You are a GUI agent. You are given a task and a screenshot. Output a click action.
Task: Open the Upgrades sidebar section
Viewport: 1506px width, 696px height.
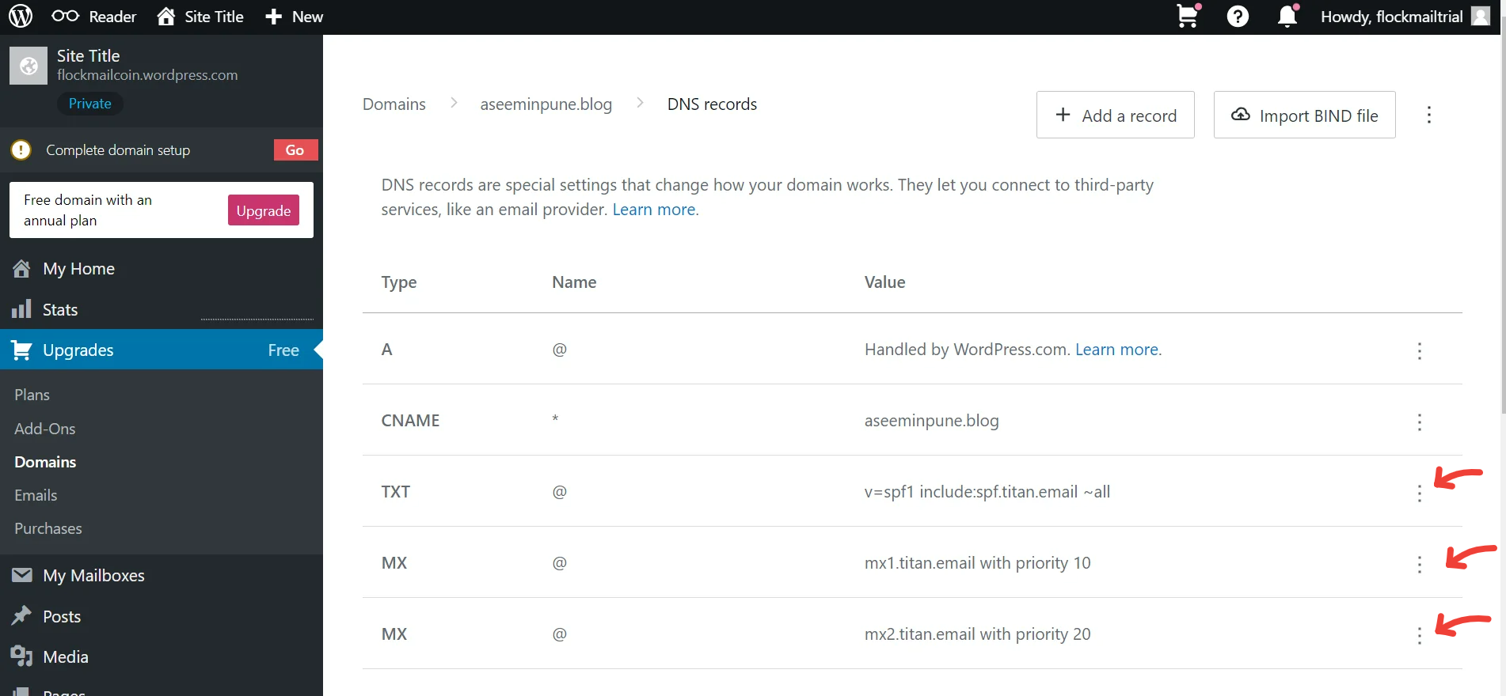162,350
